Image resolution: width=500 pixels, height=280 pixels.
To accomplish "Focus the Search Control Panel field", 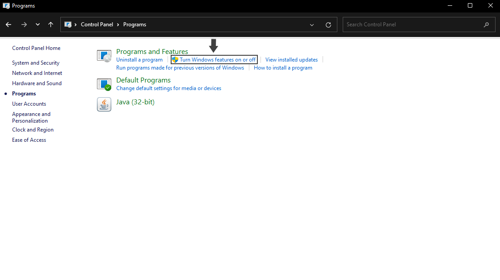I will coord(419,25).
